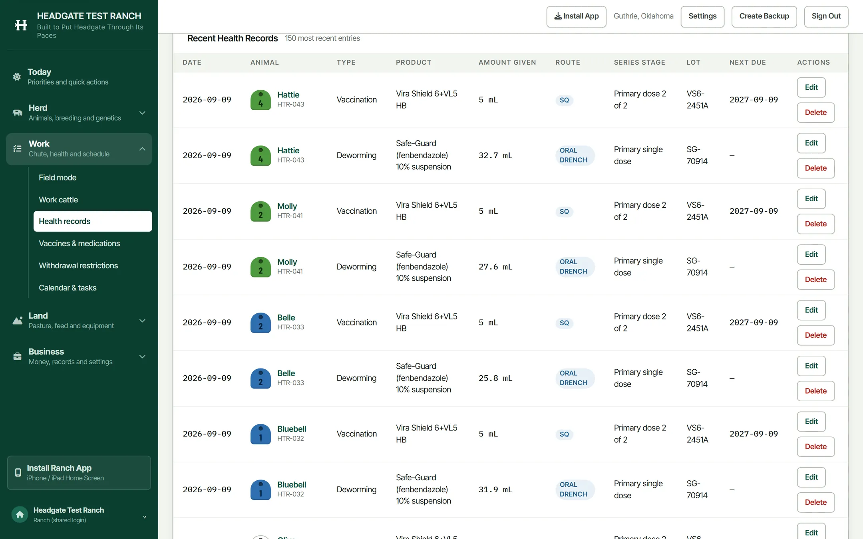863x539 pixels.
Task: Edit Molly's Deworming record
Action: pos(811,254)
